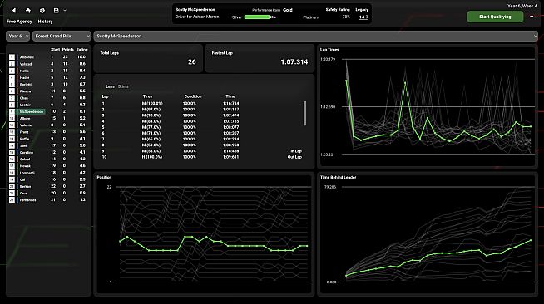Viewport: 544px width, 304px height.
Task: Open the Scotty McSpeederson driver dropdown
Action: click(x=316, y=36)
